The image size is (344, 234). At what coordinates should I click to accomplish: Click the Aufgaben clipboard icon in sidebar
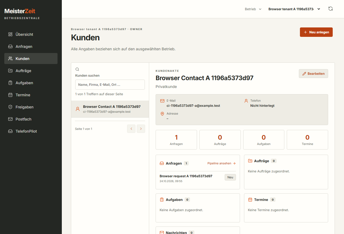(x=10, y=83)
